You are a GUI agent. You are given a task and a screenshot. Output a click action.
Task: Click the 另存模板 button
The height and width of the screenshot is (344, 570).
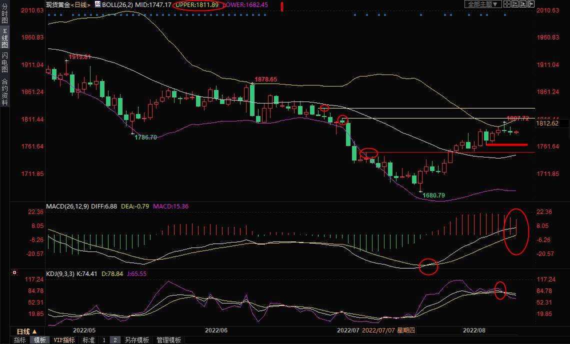pos(136,340)
